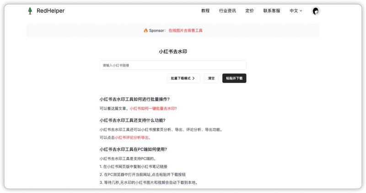Open the 定价 pricing page
Viewport: 366px width, 193px height.
249,10
